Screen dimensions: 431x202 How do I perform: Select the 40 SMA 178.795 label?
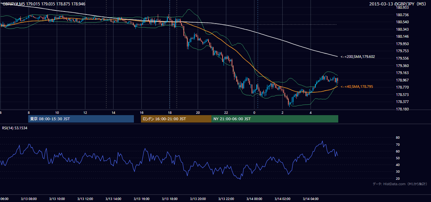(357, 87)
